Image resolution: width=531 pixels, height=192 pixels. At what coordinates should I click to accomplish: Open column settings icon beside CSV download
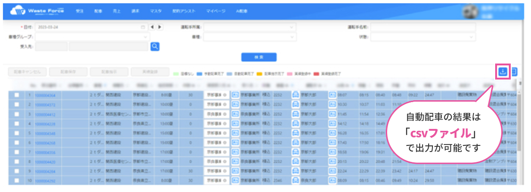coord(514,72)
